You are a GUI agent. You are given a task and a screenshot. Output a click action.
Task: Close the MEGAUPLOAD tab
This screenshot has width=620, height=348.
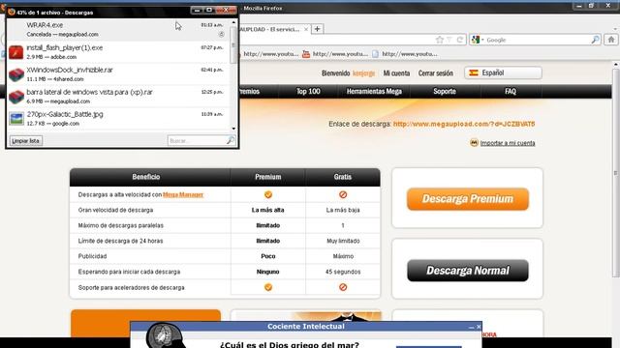pos(306,29)
